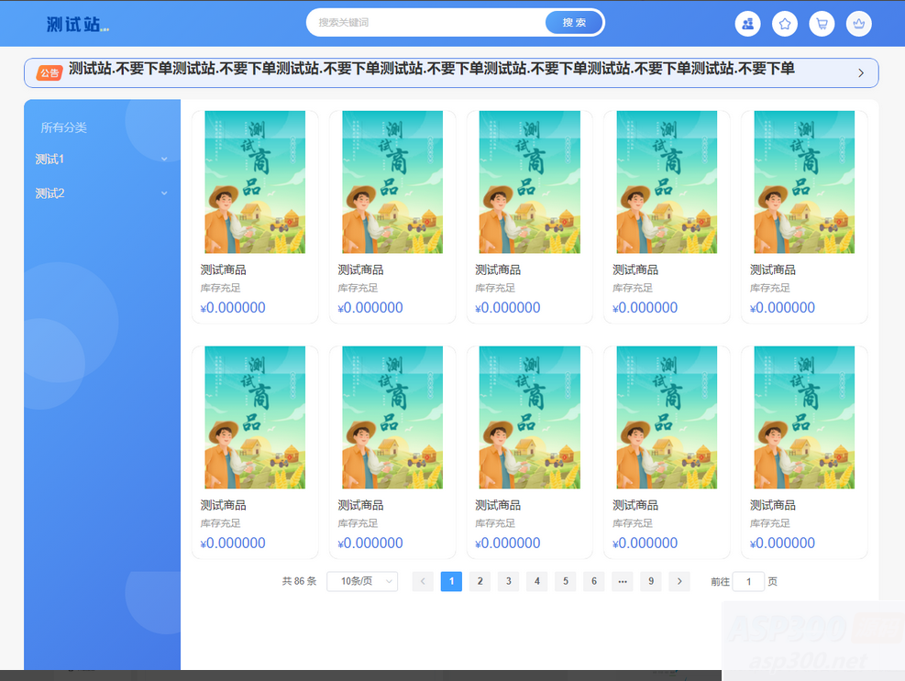This screenshot has height=681, width=905.
Task: Click the pagination previous-page arrow
Action: [x=423, y=581]
